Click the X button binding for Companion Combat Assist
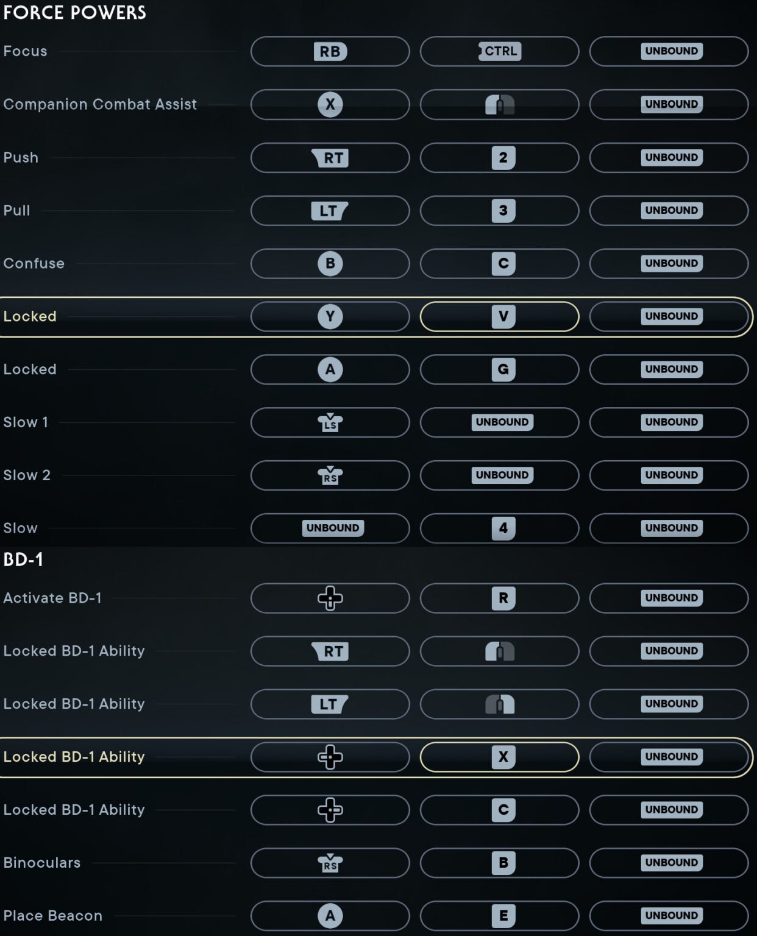The width and height of the screenshot is (757, 936). point(330,104)
